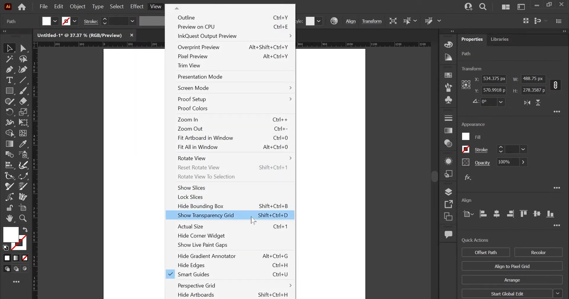Open the Comments panel icon
569x299 pixels.
click(449, 235)
